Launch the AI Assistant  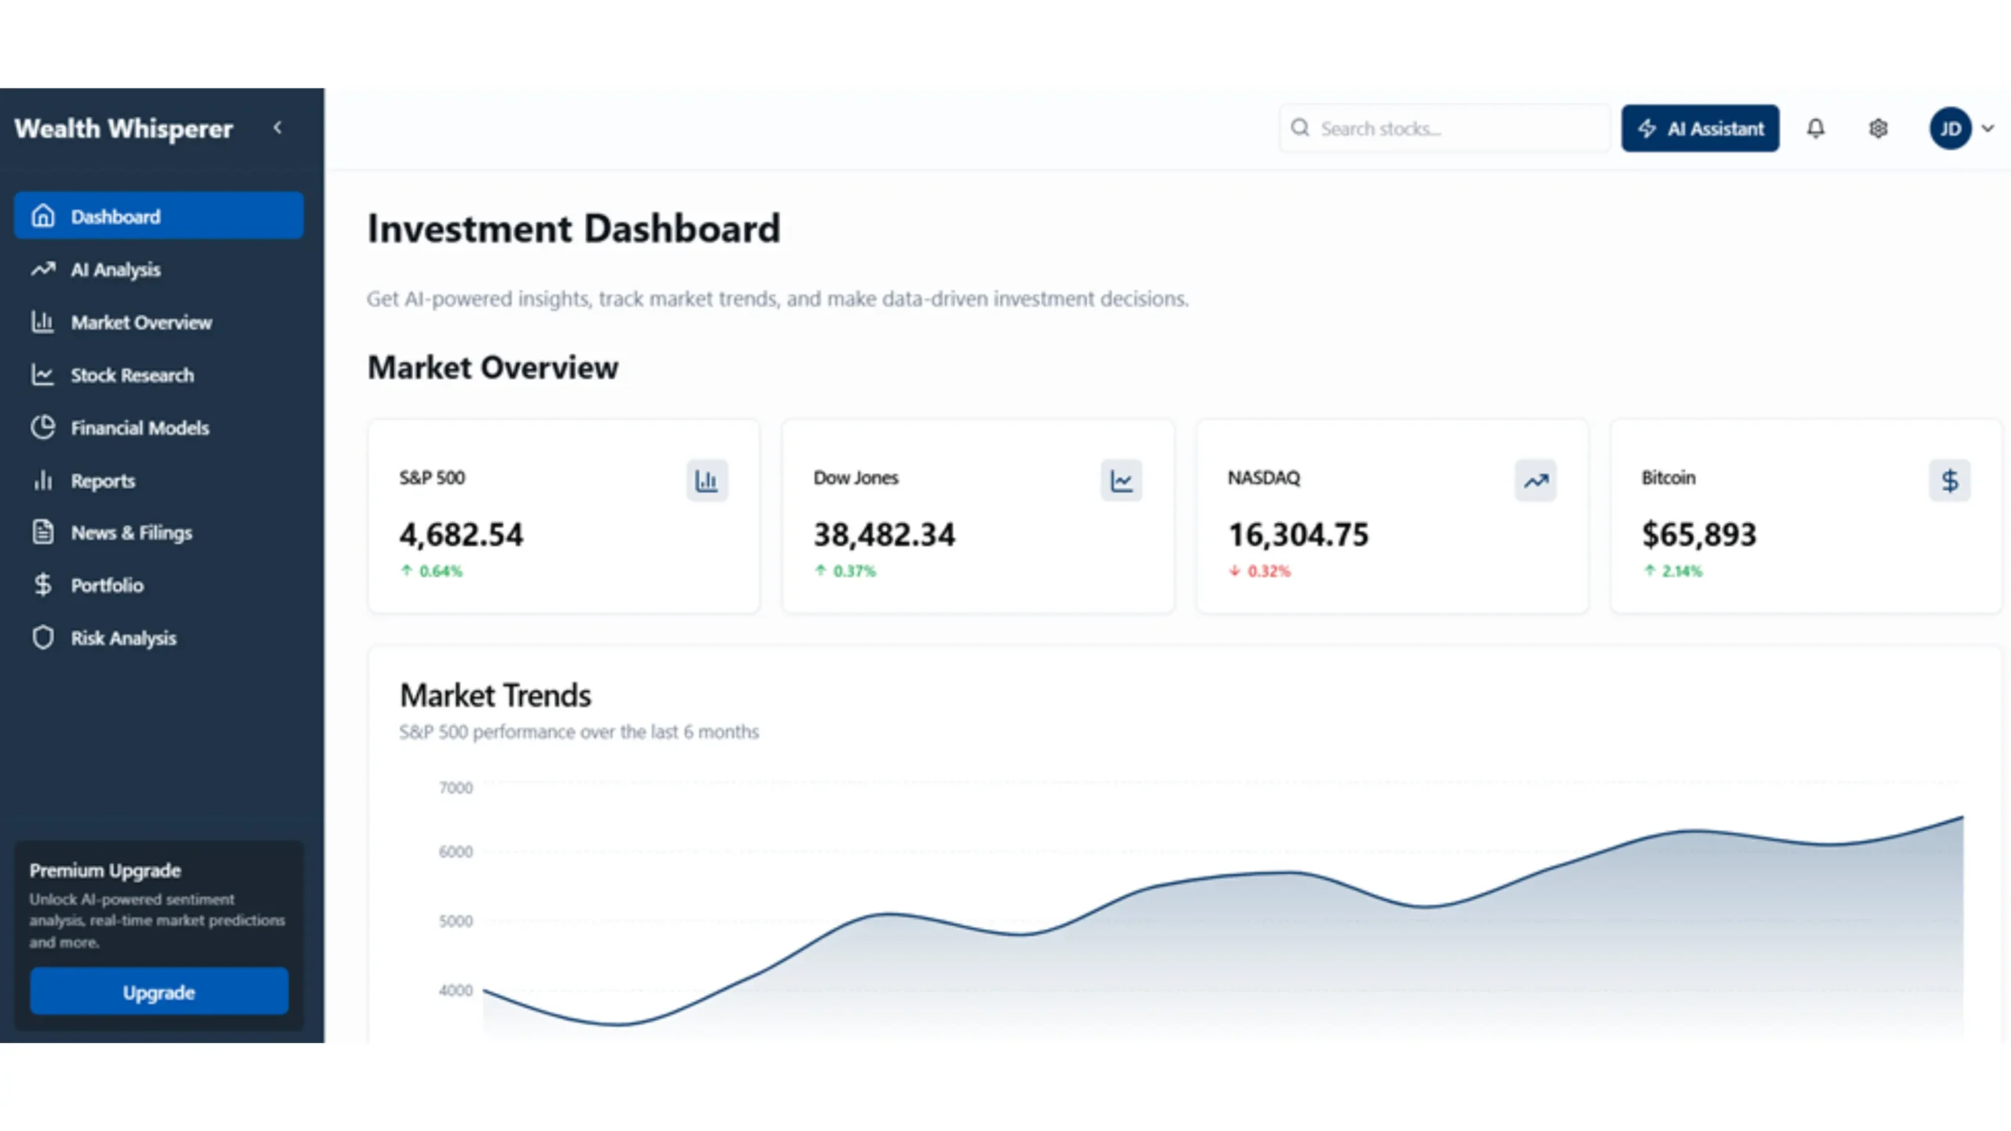(1700, 128)
